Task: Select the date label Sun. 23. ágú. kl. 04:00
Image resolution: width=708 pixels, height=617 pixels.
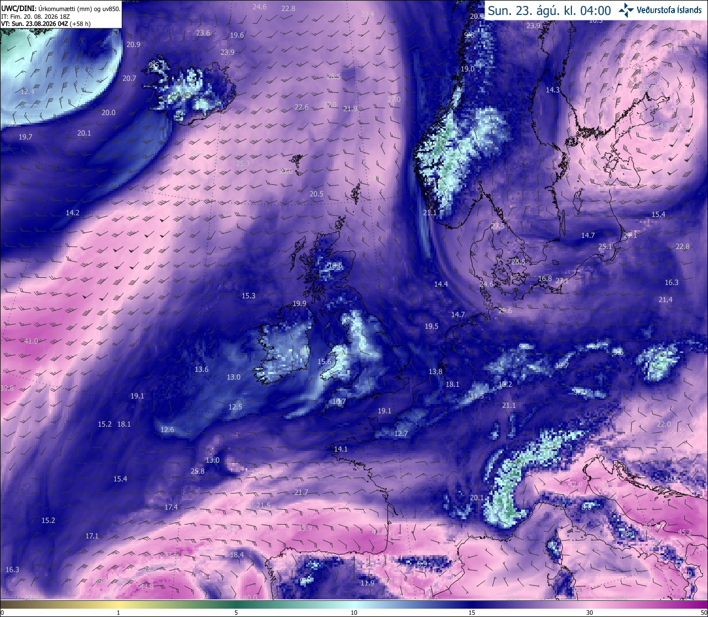Action: click(549, 11)
